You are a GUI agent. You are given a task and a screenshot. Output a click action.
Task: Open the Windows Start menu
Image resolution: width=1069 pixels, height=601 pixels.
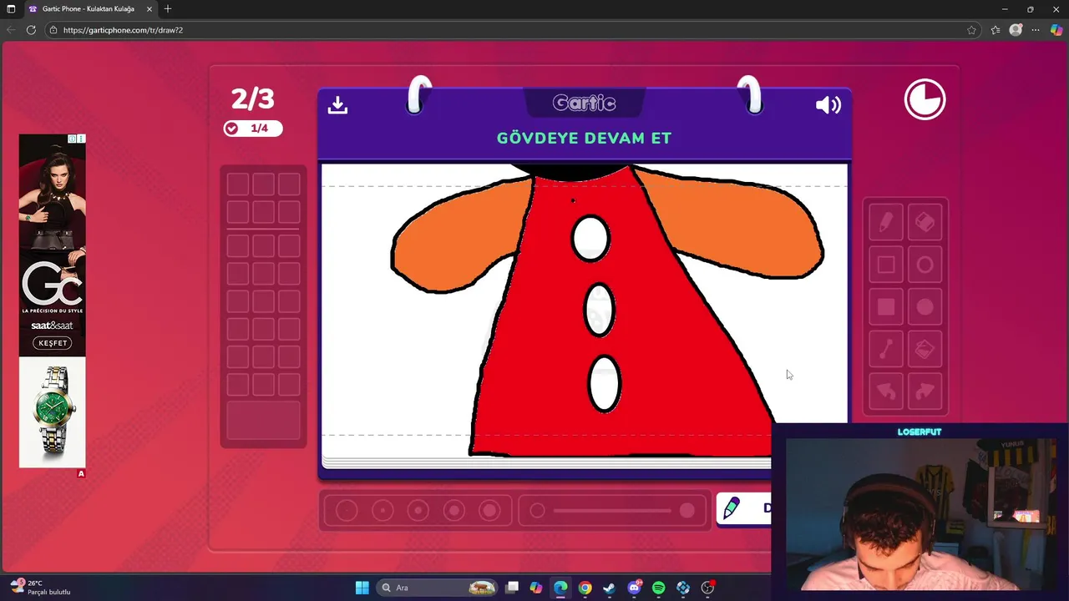tap(362, 588)
